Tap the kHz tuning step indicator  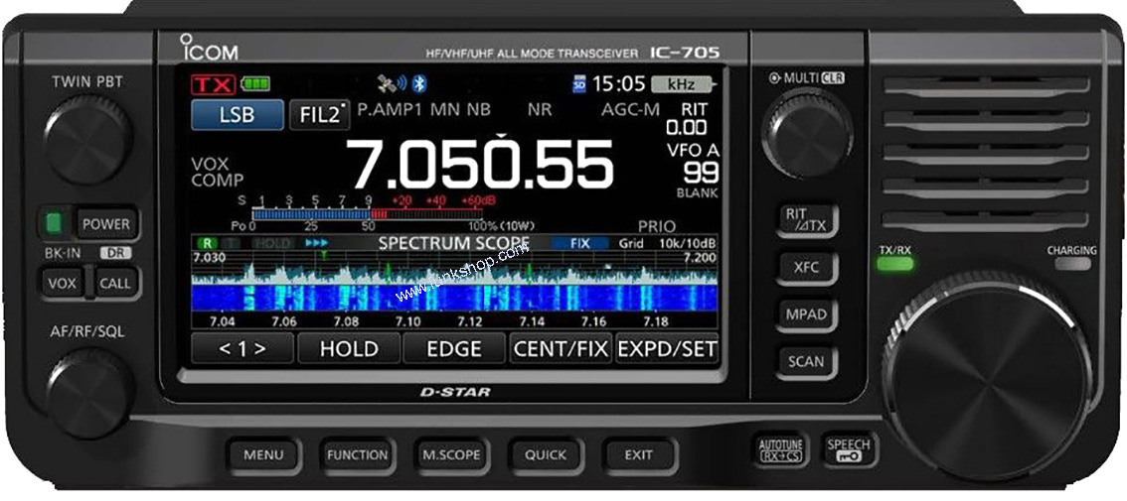[688, 84]
